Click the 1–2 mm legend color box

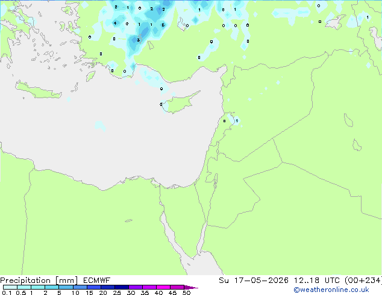point(38,287)
